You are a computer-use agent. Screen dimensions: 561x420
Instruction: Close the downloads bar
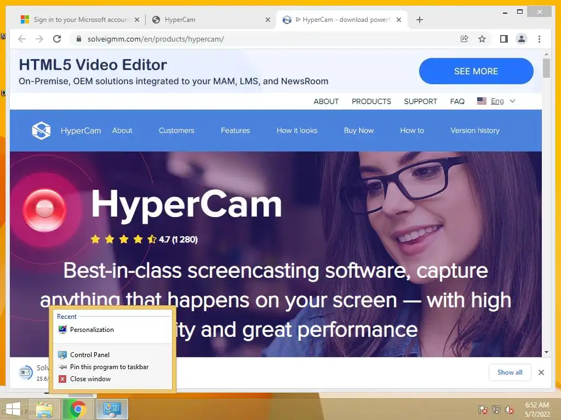541,372
